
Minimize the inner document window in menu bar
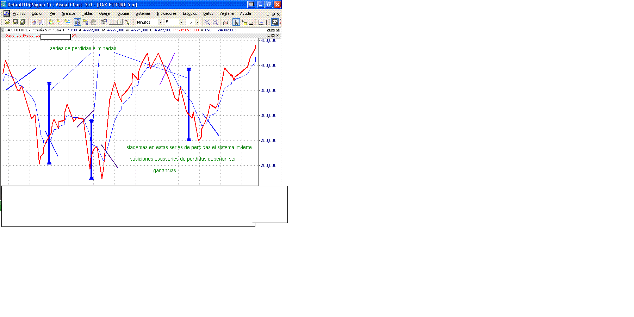[x=268, y=14]
